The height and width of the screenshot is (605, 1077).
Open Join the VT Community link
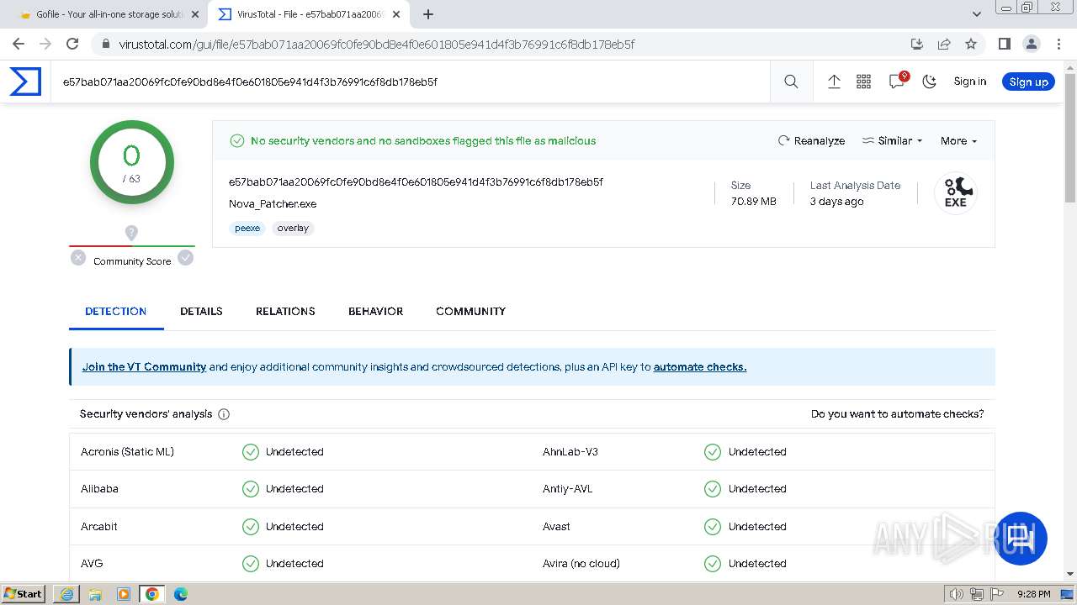point(144,367)
